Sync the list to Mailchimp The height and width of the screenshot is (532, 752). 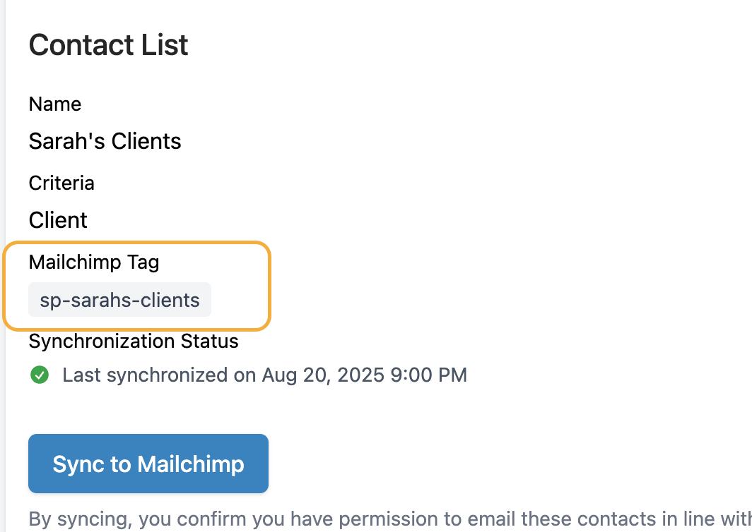point(148,464)
